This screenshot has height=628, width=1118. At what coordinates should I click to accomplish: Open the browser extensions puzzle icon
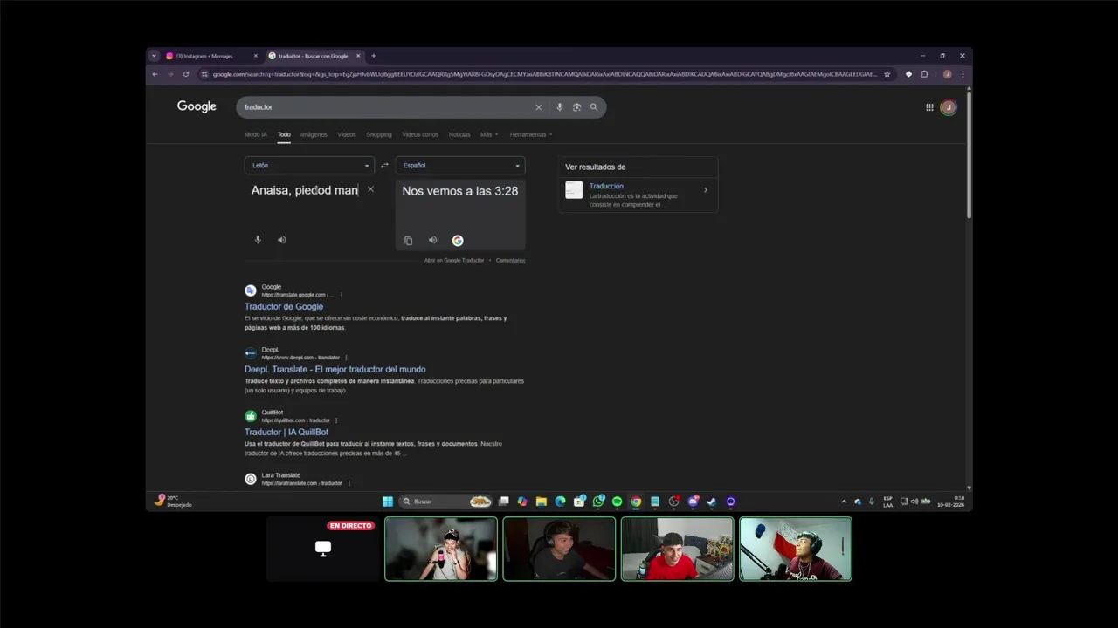[924, 74]
